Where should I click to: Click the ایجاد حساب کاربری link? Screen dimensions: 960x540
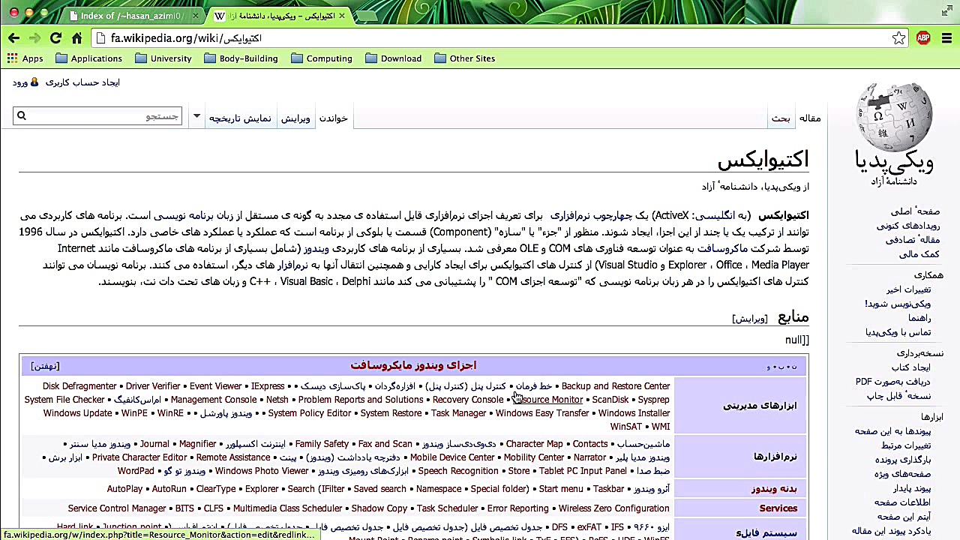[x=82, y=82]
